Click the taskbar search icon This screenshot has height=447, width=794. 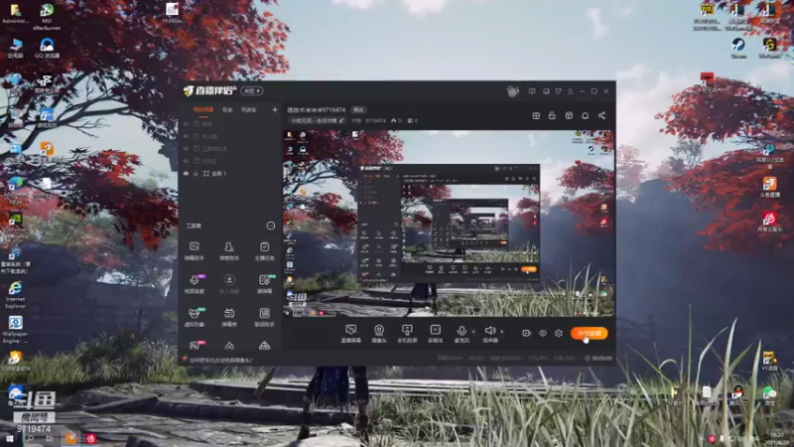[30, 438]
